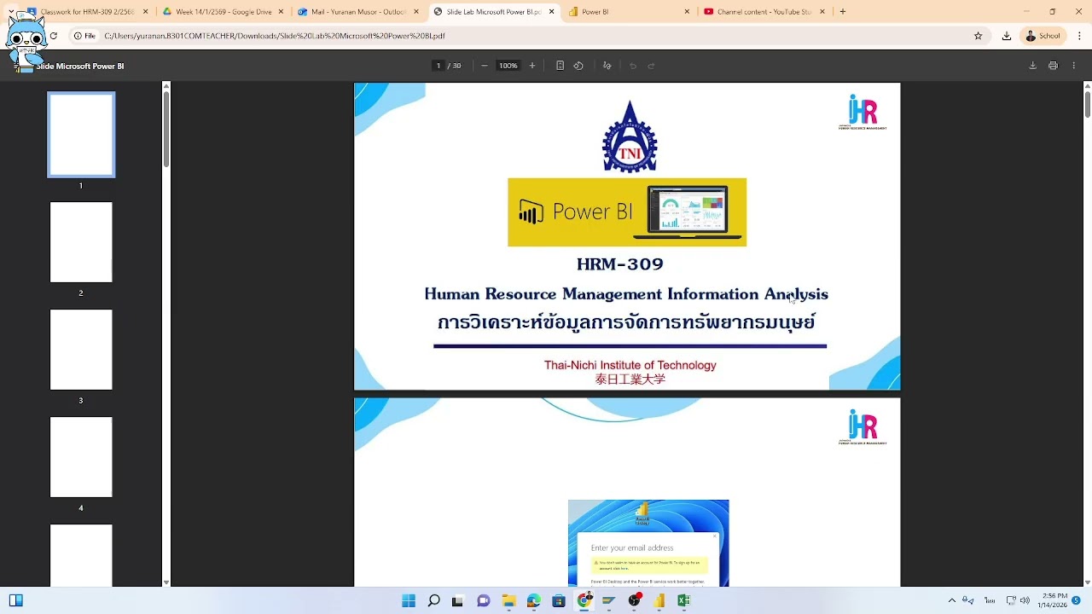Select page 2 thumbnail

click(x=81, y=242)
